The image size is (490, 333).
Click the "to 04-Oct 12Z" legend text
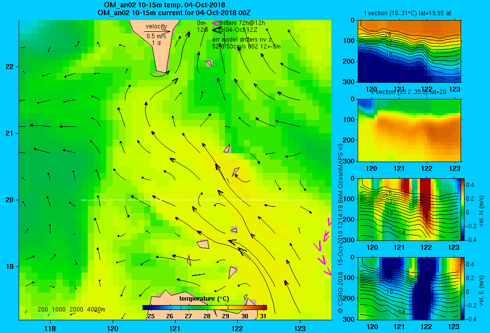pos(238,30)
